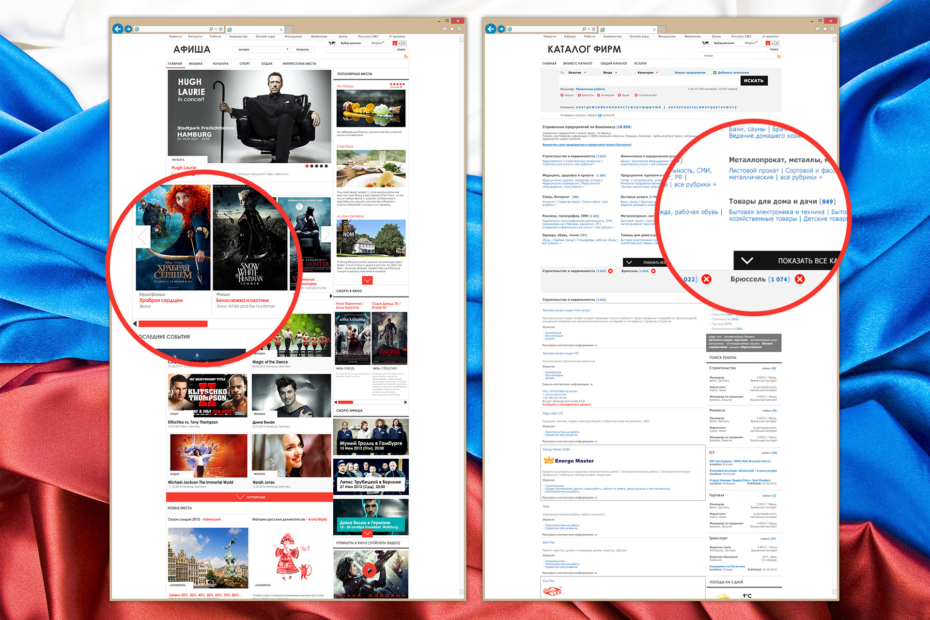Click the home icon in left browser
This screenshot has height=620, width=930.
click(x=445, y=29)
